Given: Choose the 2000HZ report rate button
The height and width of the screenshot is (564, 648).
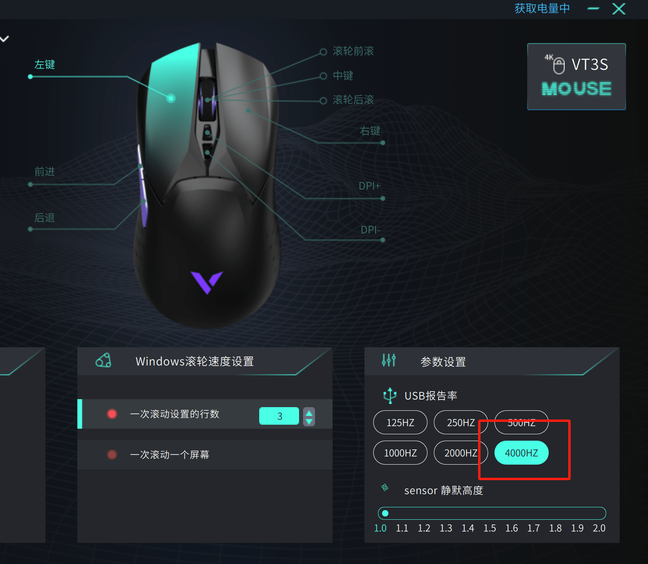Looking at the screenshot, I should (461, 453).
